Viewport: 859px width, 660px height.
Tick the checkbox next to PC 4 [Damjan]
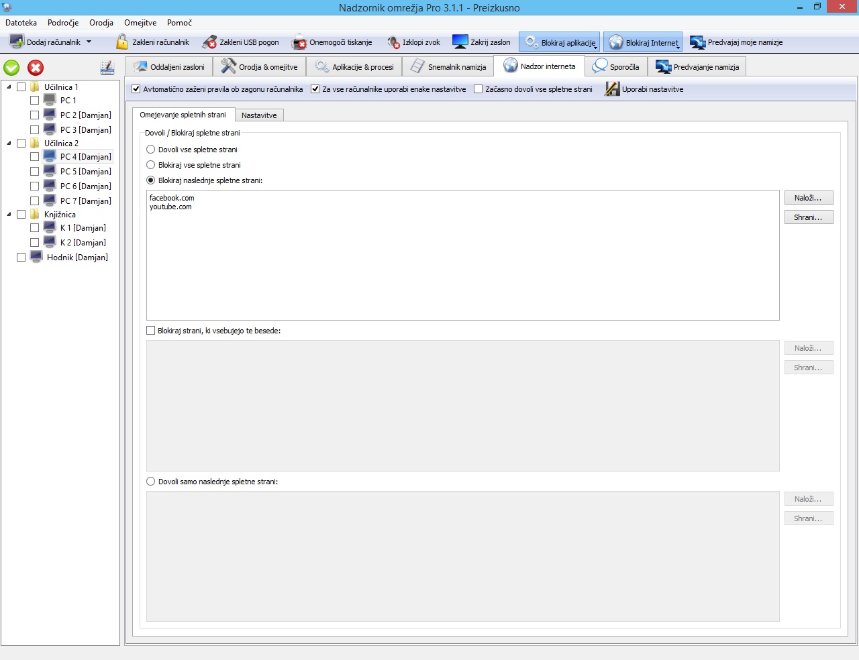click(x=34, y=157)
